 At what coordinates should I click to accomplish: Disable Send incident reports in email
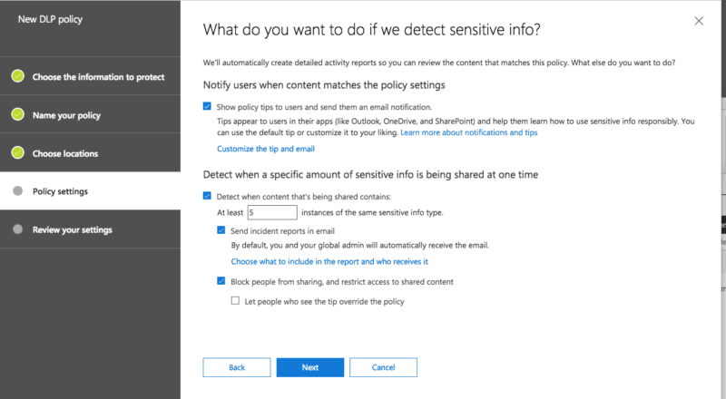point(222,231)
